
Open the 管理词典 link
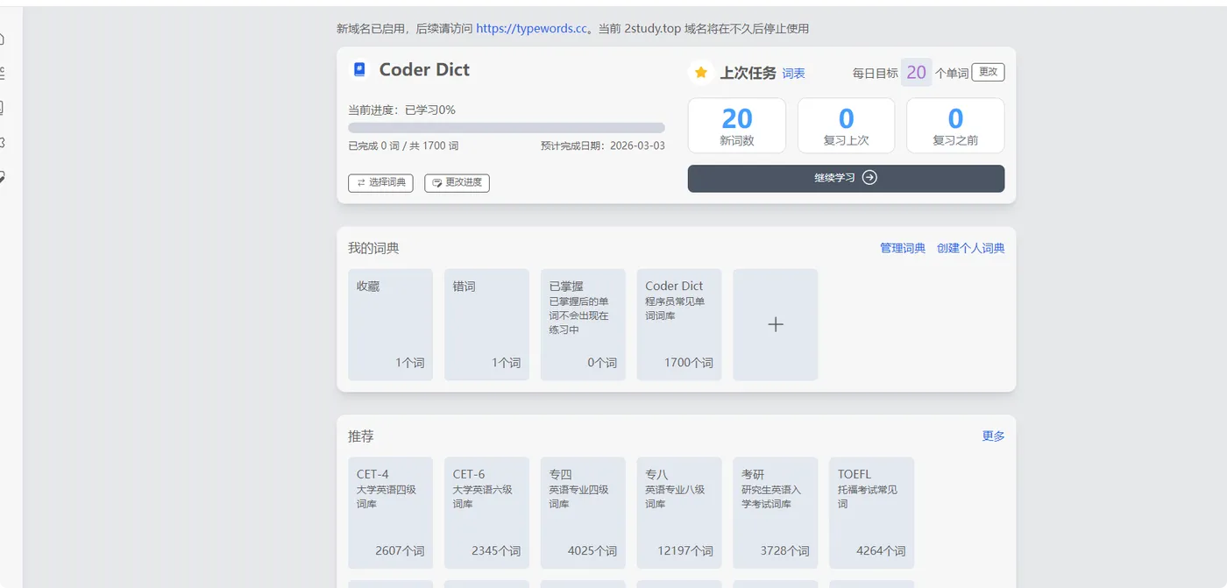coord(903,249)
